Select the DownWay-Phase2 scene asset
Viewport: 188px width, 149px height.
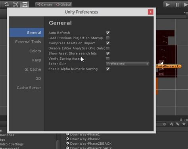[x=85, y=139]
